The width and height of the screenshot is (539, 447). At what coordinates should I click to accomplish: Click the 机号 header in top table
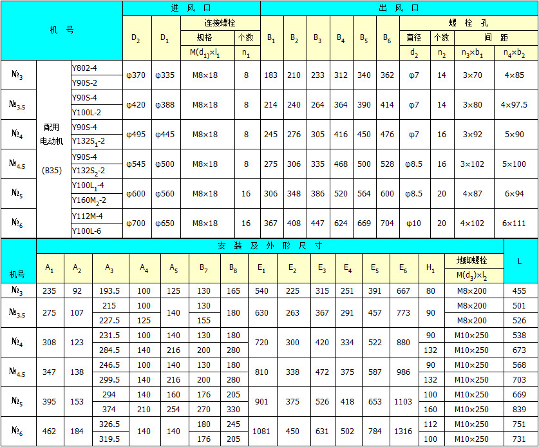click(x=62, y=30)
